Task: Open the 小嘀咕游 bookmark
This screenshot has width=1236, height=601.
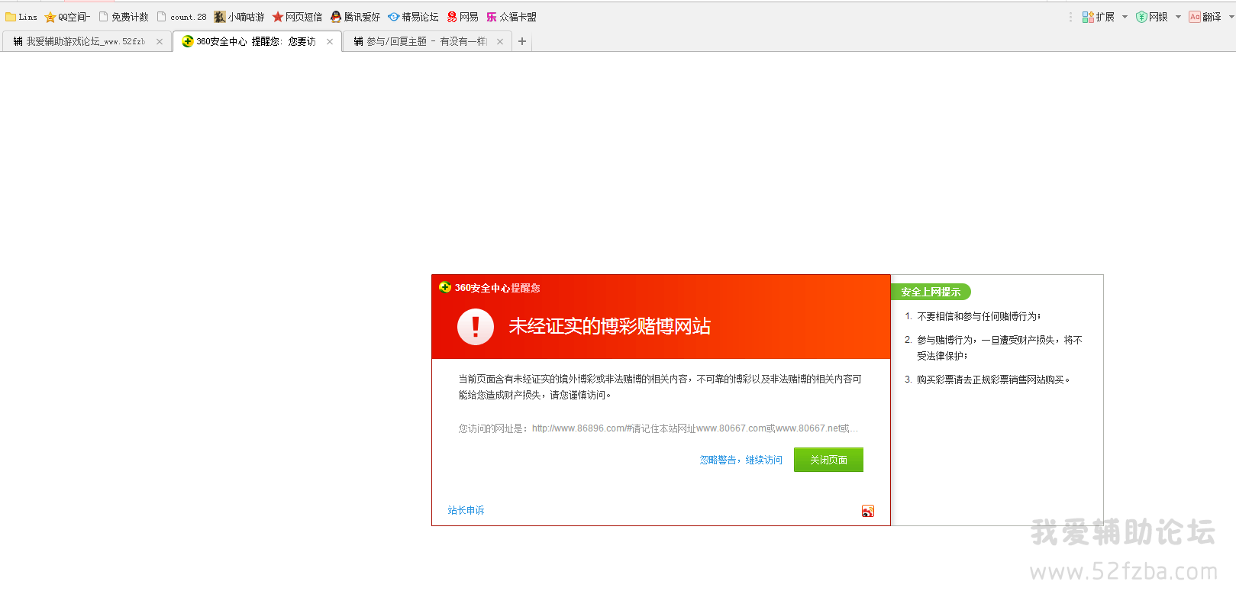Action: click(x=239, y=17)
